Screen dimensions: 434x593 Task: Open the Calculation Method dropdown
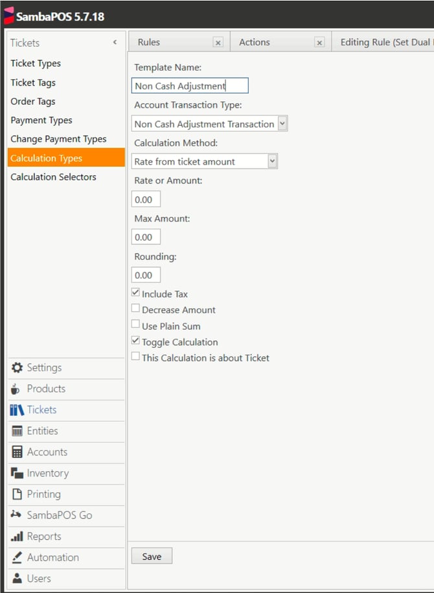pyautogui.click(x=272, y=161)
